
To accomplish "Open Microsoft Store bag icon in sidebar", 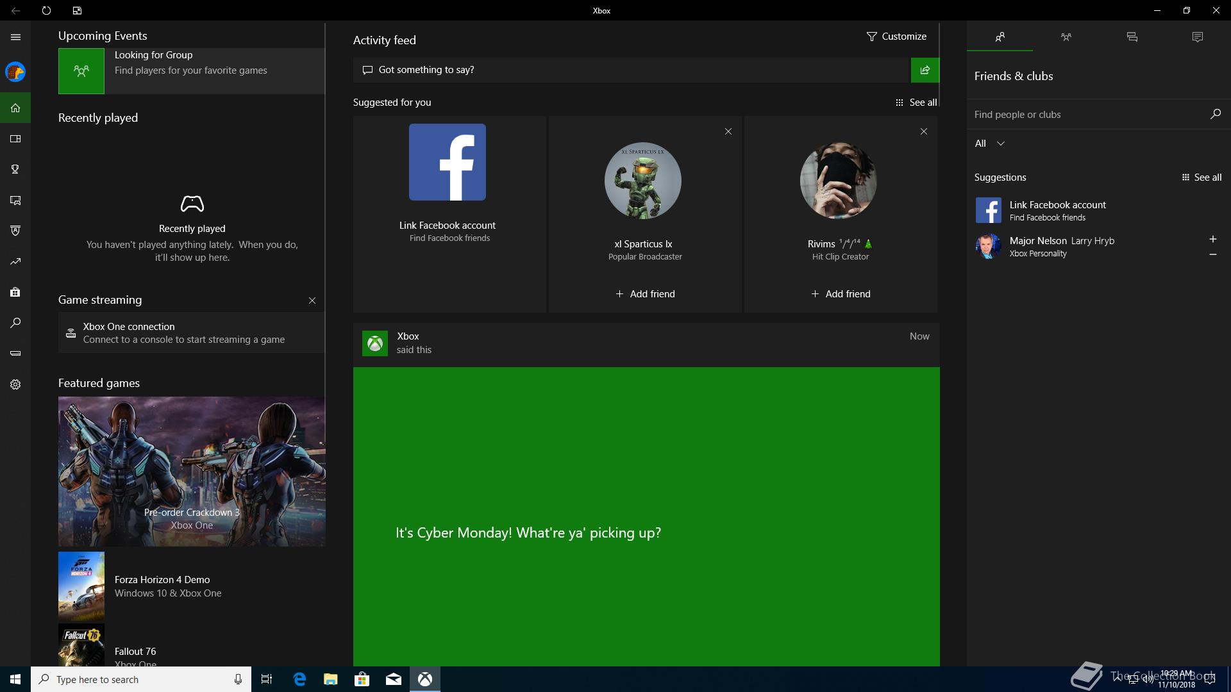I will 15,292.
